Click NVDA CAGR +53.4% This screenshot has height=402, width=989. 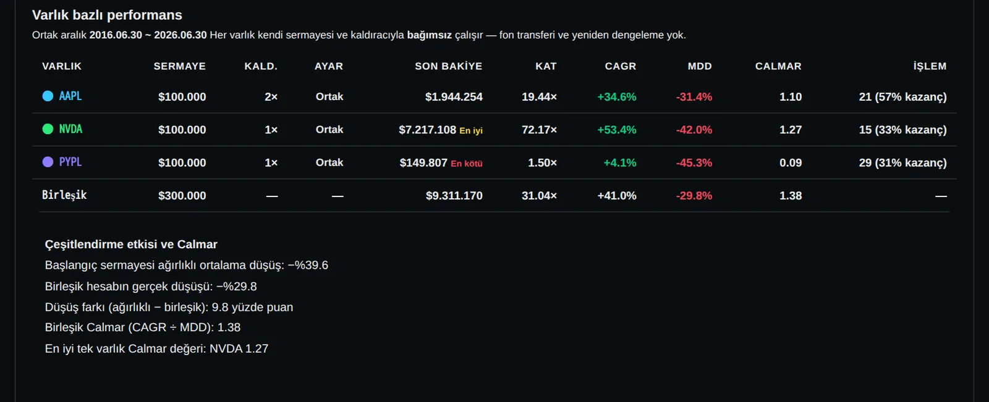tap(617, 130)
